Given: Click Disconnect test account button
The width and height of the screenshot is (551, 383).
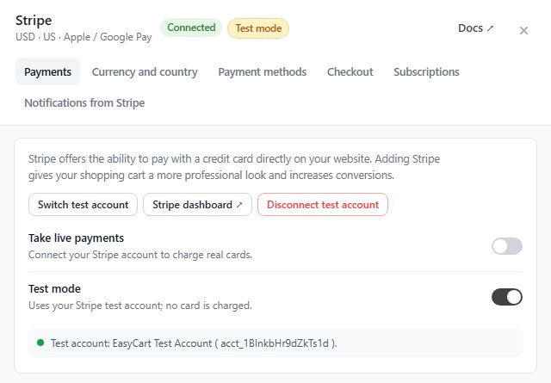Looking at the screenshot, I should point(323,205).
